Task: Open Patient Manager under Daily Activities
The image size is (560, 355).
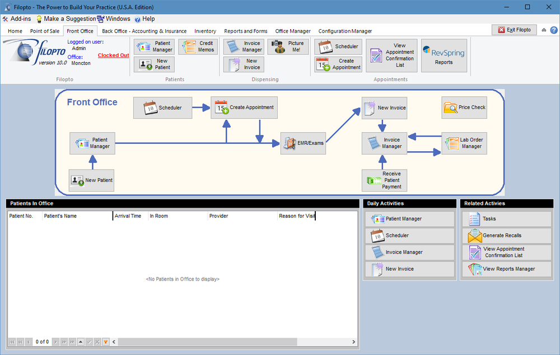Action: [x=410, y=218]
